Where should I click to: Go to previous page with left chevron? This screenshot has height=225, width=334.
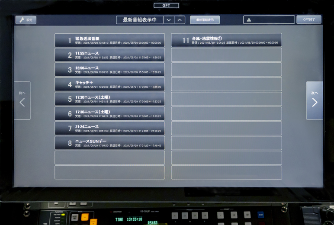22,101
